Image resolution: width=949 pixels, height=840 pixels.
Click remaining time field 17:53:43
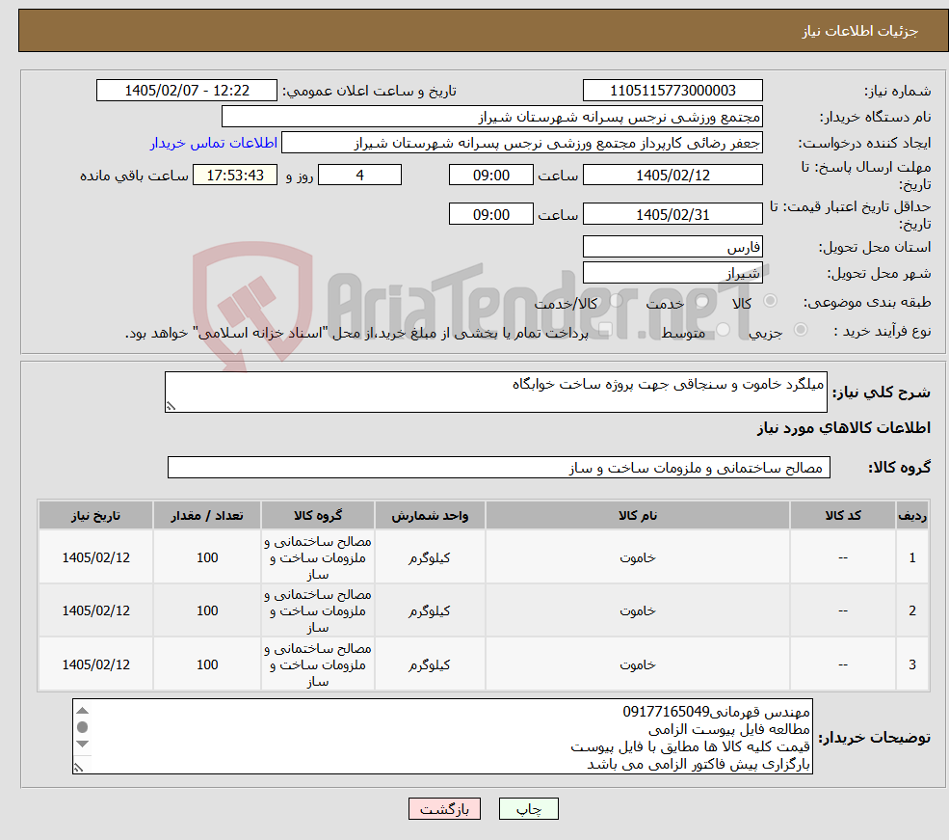point(235,175)
